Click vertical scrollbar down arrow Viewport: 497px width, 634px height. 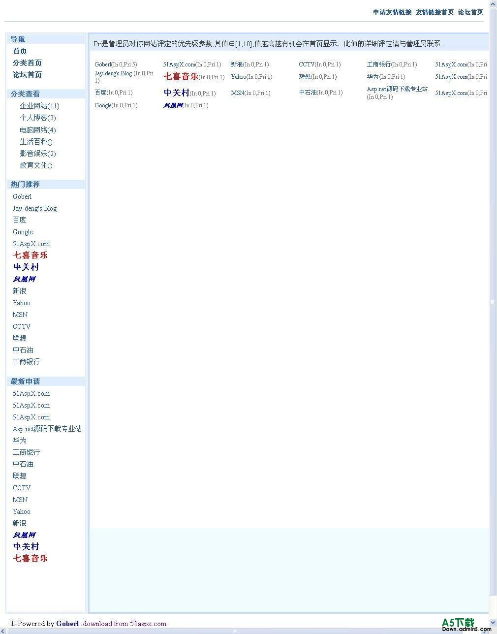tap(493, 622)
